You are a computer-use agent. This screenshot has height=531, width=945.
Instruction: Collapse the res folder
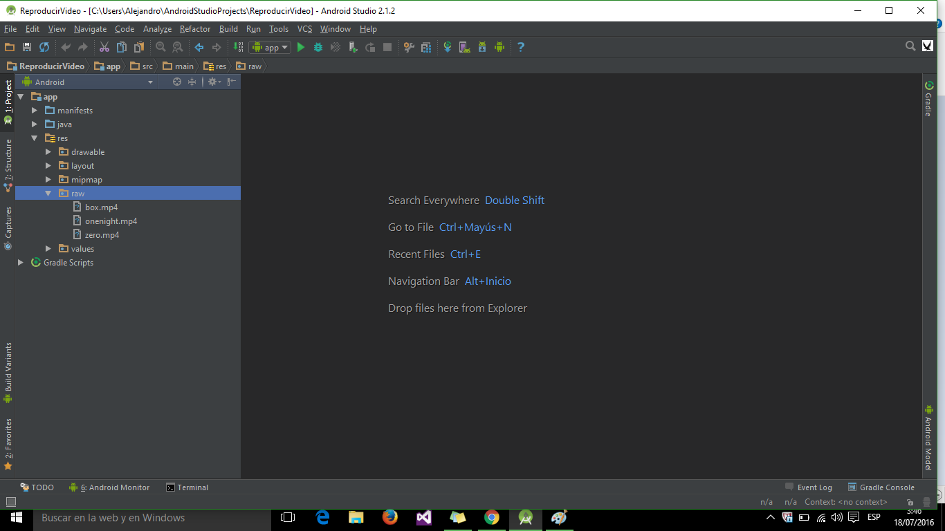point(35,138)
